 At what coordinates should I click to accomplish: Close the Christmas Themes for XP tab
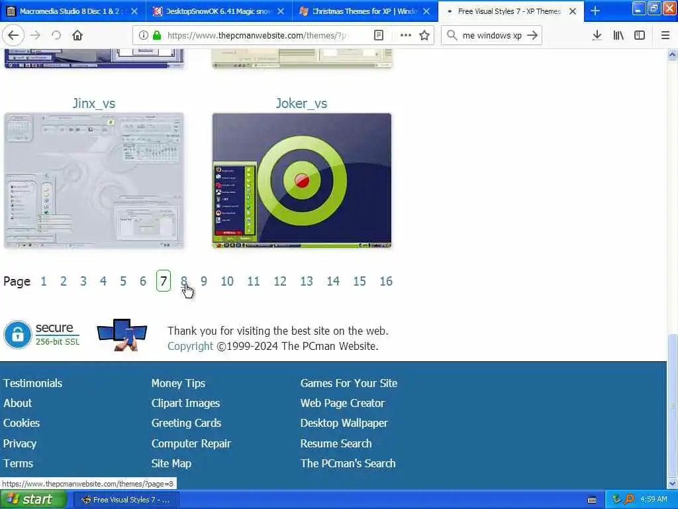click(426, 11)
